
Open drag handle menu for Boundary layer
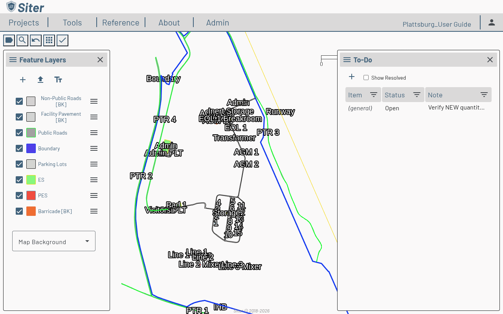coord(94,148)
